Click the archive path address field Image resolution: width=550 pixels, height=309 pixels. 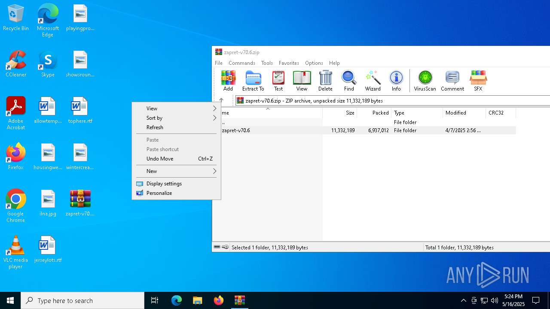point(393,100)
